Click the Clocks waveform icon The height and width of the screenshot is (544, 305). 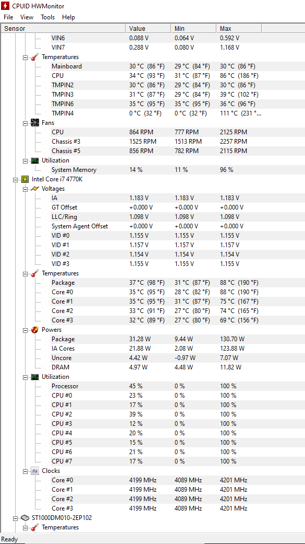[35, 471]
